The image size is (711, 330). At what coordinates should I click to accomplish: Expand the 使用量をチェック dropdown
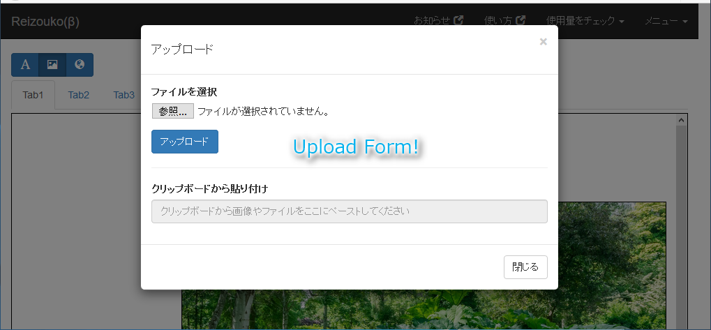pyautogui.click(x=585, y=21)
